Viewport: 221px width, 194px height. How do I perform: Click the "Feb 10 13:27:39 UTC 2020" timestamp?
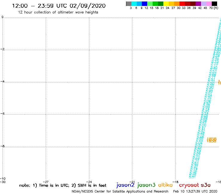tap(195, 192)
